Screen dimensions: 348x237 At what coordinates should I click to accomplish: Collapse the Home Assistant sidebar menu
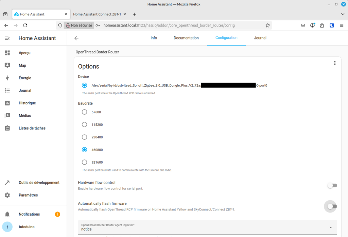(7, 38)
